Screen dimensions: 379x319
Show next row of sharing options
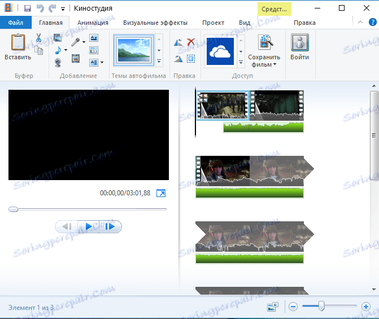(x=241, y=51)
